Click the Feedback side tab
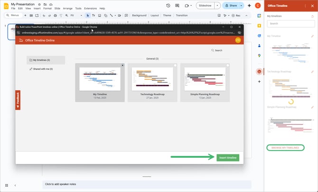318x192 pixels. pyautogui.click(x=18, y=100)
